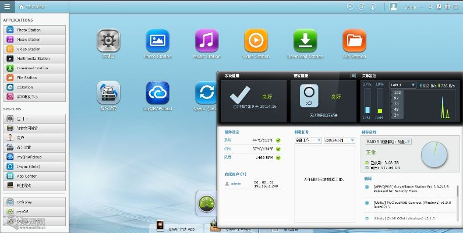Select Photo Station in Applications sidebar
Image resolution: width=463 pixels, height=233 pixels.
34,30
